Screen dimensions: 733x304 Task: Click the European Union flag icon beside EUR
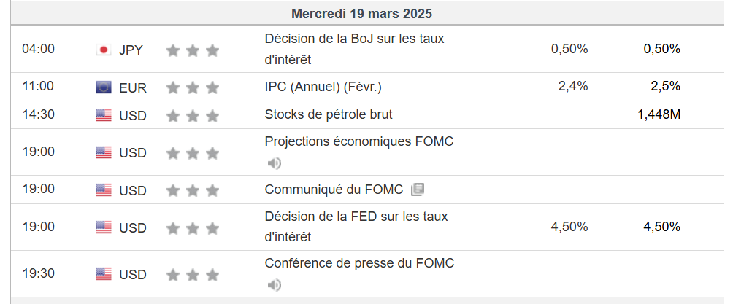104,87
